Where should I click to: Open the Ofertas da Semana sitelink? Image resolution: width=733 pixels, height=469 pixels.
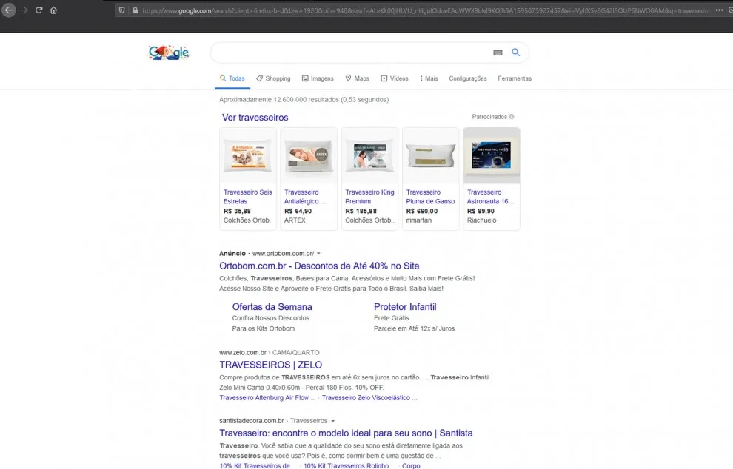pos(272,307)
